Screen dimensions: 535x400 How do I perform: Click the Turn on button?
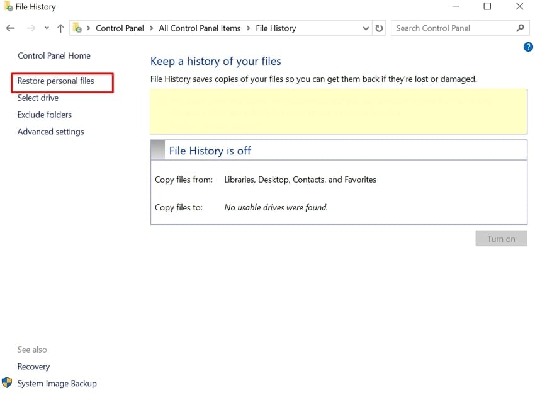pyautogui.click(x=501, y=238)
